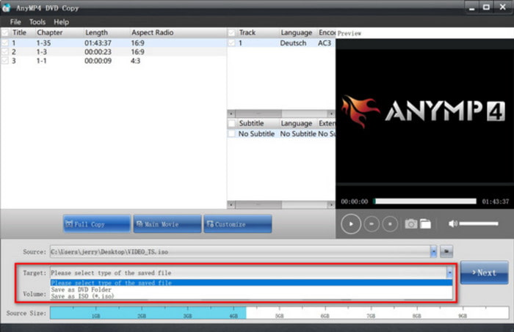514x332 pixels.
Task: Select the row with length 01:43:37
Action: (x=113, y=43)
